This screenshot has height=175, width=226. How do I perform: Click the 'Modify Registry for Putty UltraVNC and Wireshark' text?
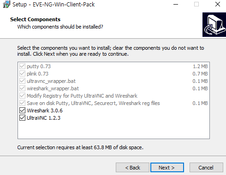[x=82, y=96]
